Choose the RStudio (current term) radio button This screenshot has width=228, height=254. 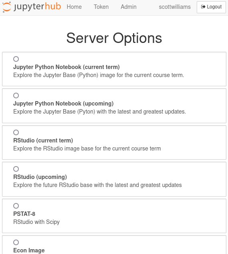coord(16,132)
